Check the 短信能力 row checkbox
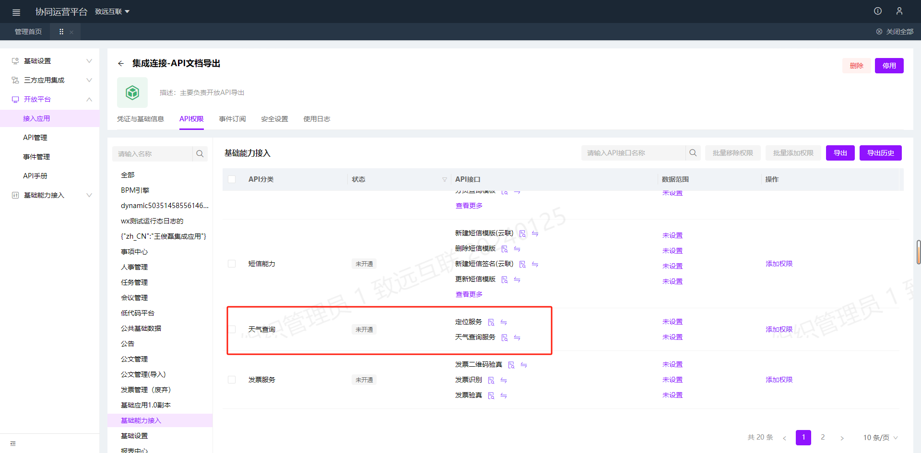Viewport: 921px width, 453px height. (x=232, y=264)
